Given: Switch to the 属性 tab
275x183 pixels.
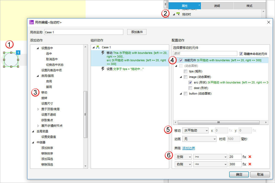Looking at the screenshot, I should (x=185, y=6).
